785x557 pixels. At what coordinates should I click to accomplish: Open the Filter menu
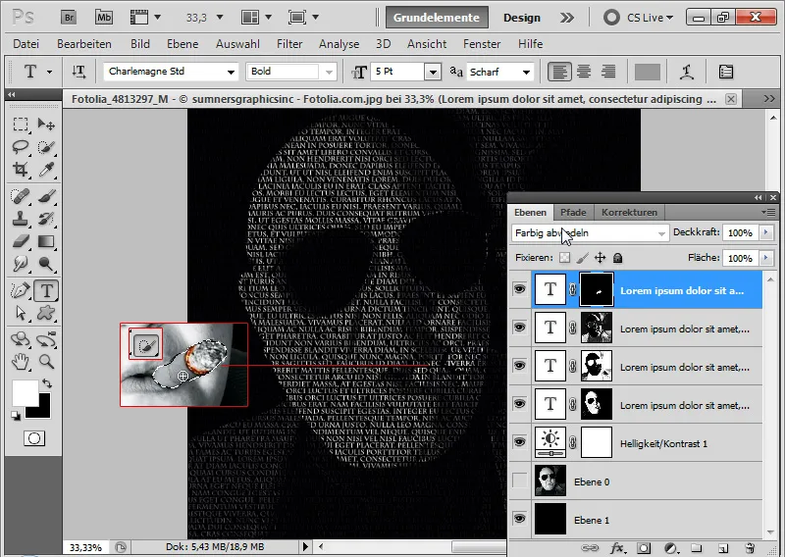(289, 44)
